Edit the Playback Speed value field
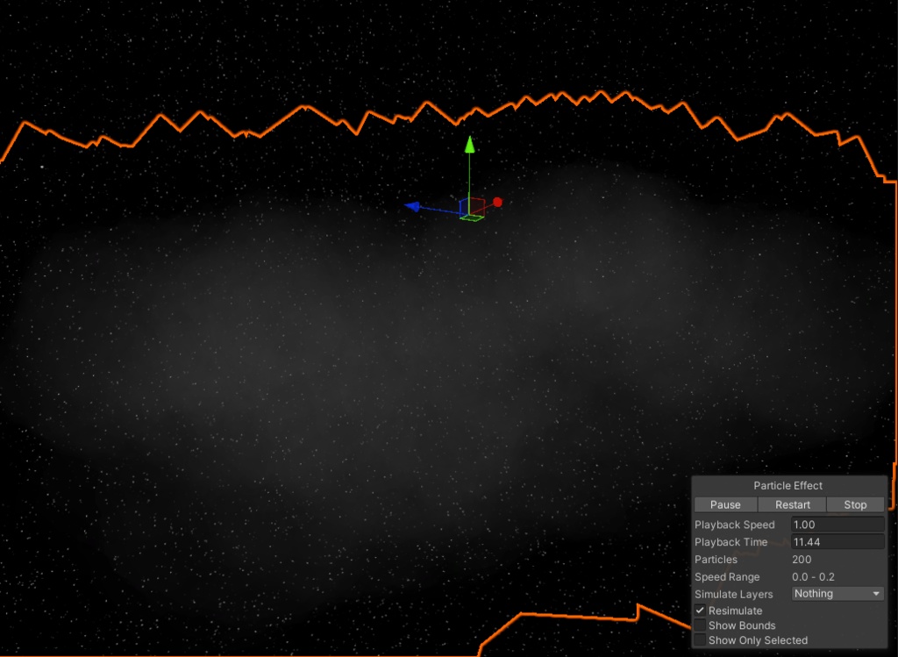898x657 pixels. tap(837, 525)
